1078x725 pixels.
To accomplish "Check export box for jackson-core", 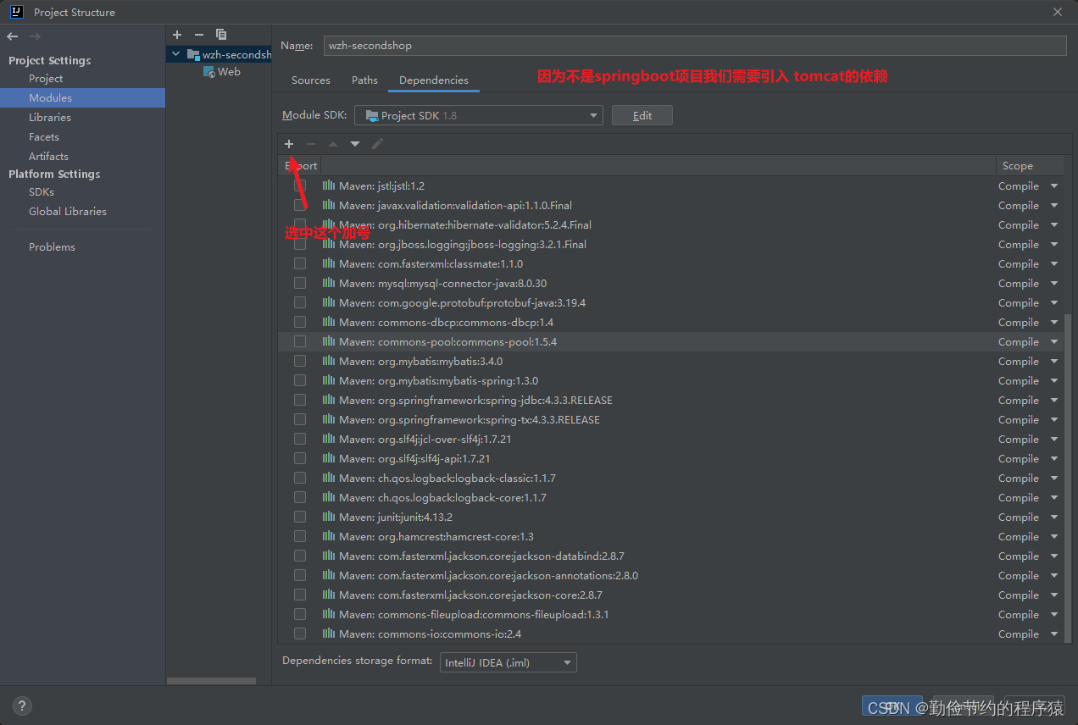I will click(x=300, y=595).
